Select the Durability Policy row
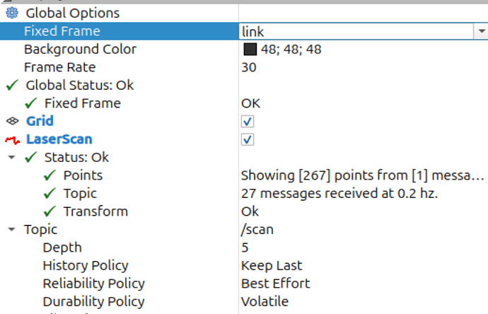This screenshot has height=314, width=488. 93,302
